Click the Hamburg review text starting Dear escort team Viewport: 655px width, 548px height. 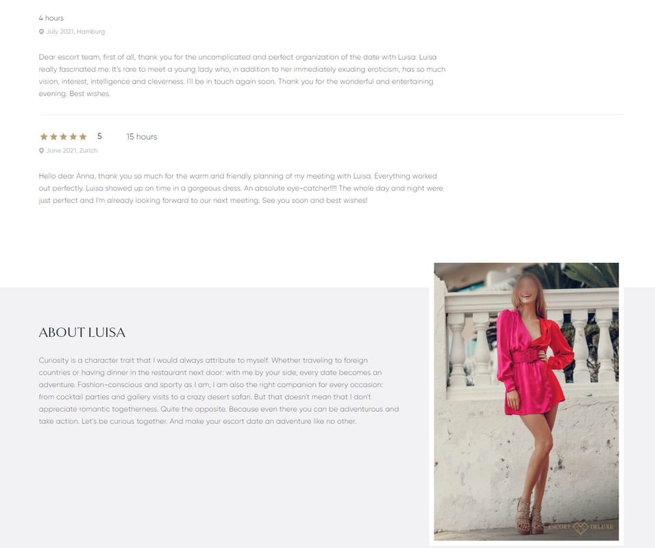click(243, 75)
